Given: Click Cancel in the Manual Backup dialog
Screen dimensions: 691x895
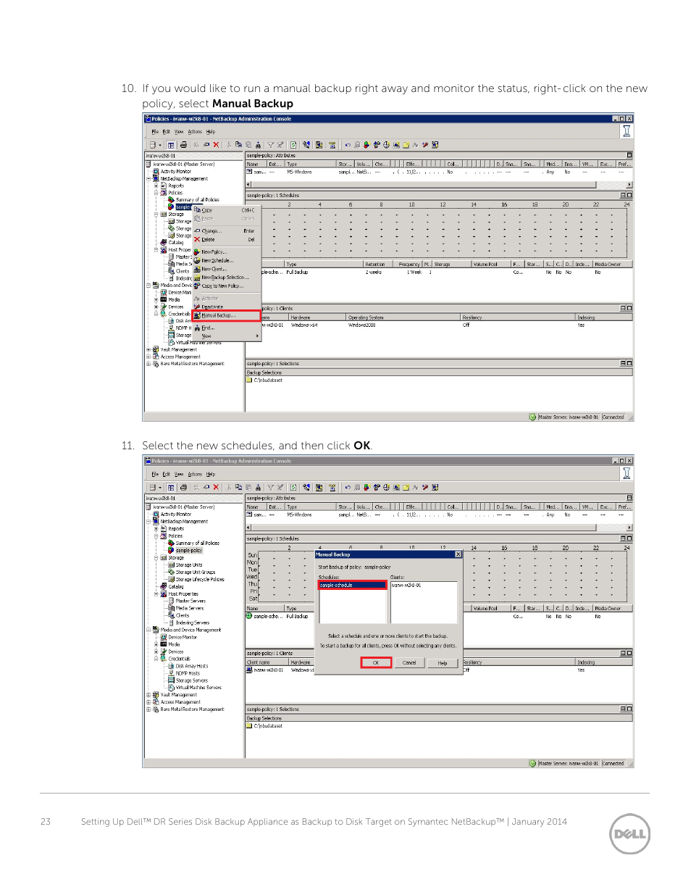Looking at the screenshot, I should click(409, 662).
